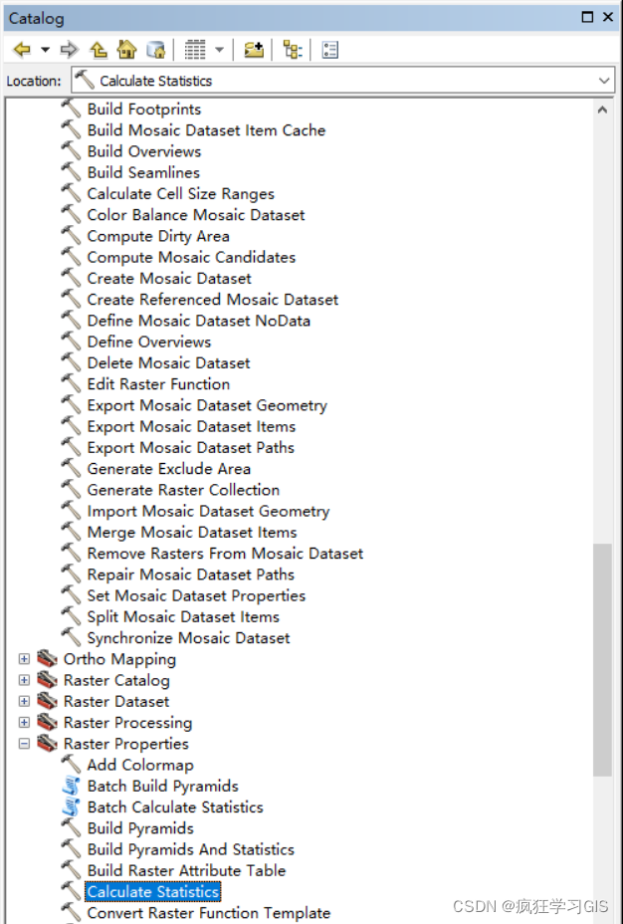Click the Raster Processing toolbox icon
623x924 pixels.
[47, 723]
